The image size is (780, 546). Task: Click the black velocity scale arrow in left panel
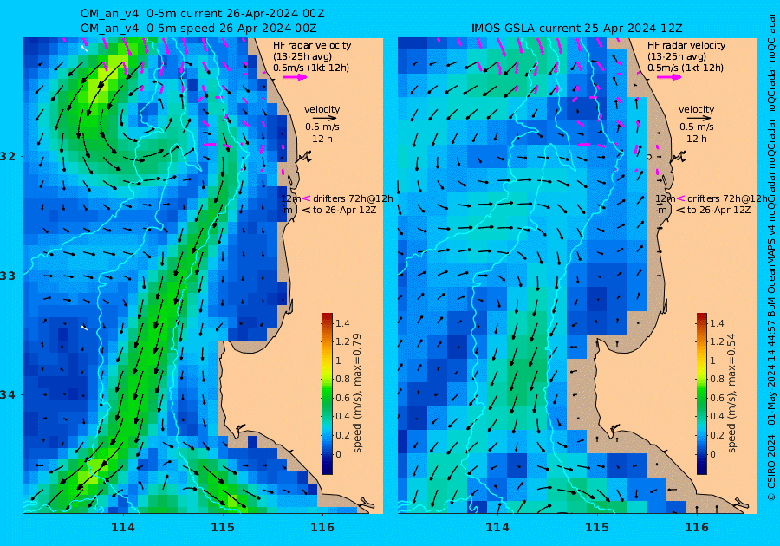(326, 119)
